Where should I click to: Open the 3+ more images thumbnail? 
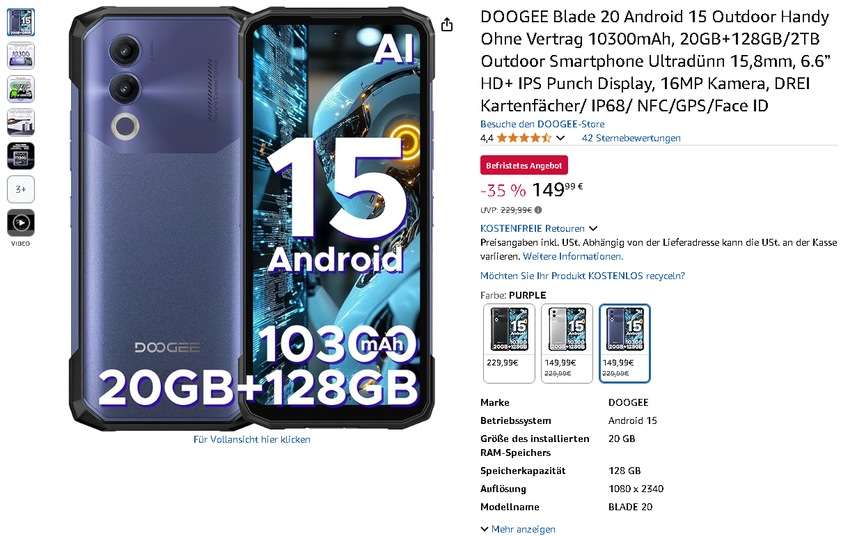(21, 189)
